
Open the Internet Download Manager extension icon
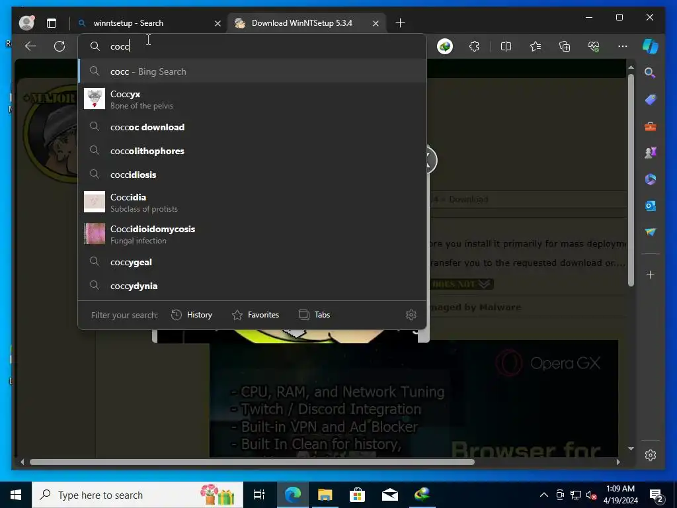(x=445, y=46)
